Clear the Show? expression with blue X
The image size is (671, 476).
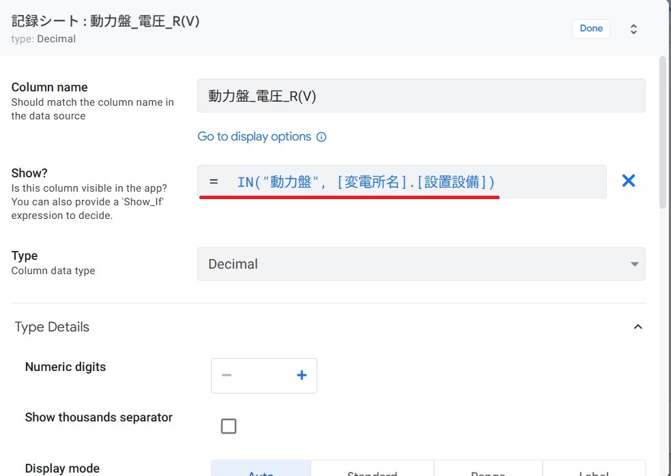[628, 181]
